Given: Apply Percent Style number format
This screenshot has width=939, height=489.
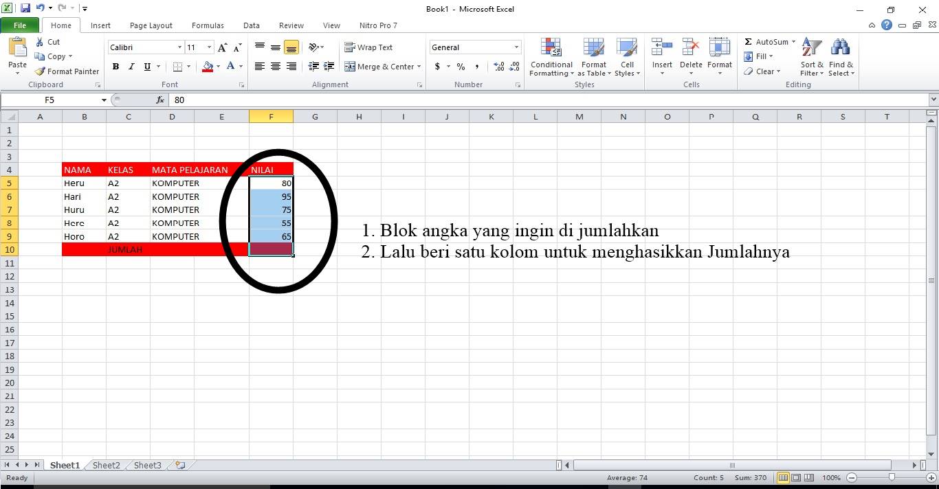Looking at the screenshot, I should 461,67.
